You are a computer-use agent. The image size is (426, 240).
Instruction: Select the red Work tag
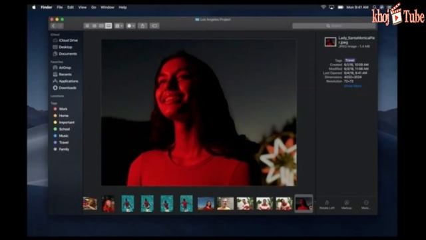click(61, 109)
